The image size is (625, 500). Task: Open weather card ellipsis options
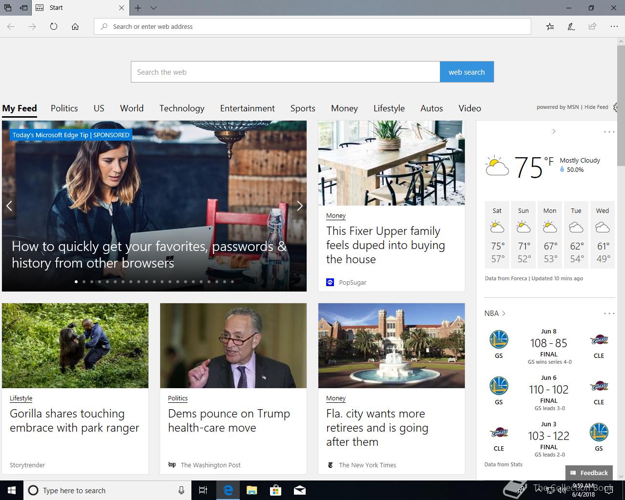(609, 132)
